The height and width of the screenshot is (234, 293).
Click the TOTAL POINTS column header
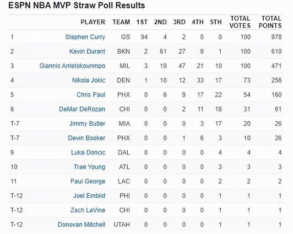point(271,22)
